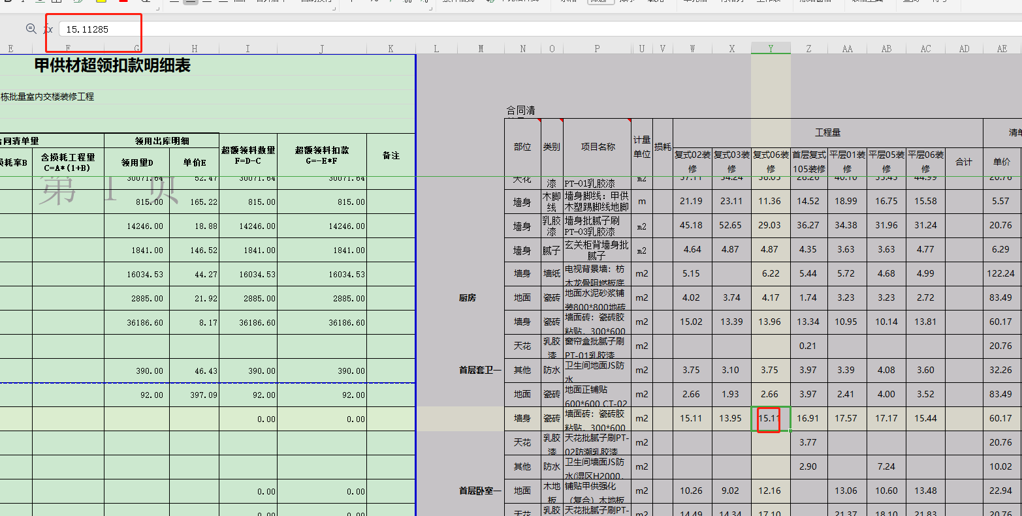Click the title 甲供材超领扣款明细表
The height and width of the screenshot is (516, 1022).
click(x=112, y=65)
